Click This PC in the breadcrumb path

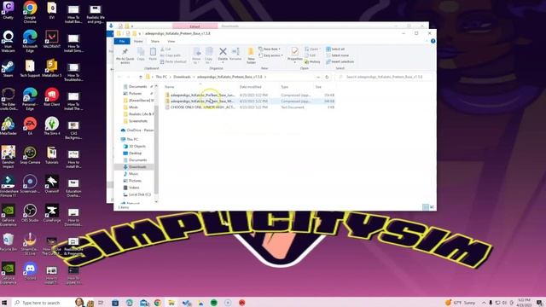pos(161,77)
